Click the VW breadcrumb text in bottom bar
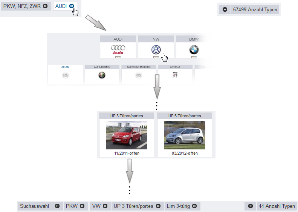 96,206
